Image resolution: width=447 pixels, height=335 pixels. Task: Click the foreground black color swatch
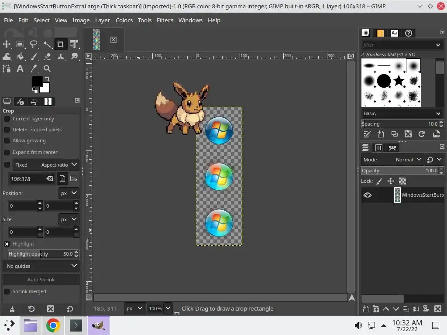tap(37, 82)
